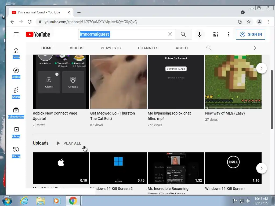Click the Roblox connect page thumbnail
275x206 pixels.
61,82
